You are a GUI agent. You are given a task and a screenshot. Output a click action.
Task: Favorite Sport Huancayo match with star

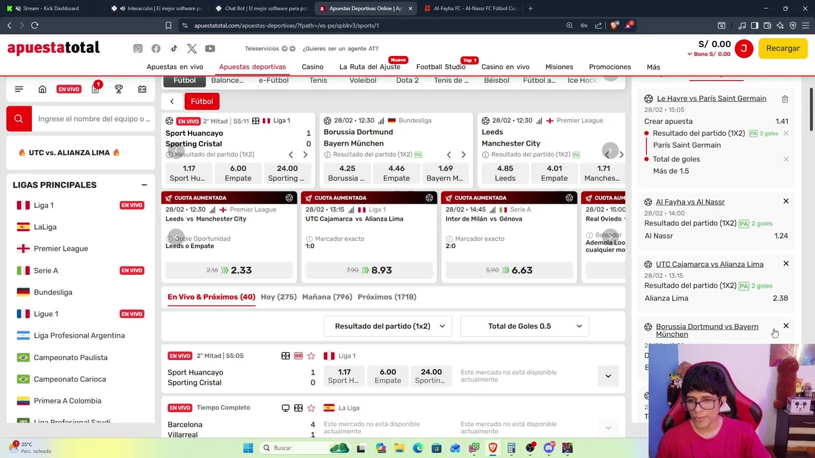311,356
